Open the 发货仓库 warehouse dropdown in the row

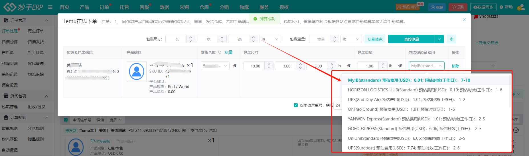(215, 66)
